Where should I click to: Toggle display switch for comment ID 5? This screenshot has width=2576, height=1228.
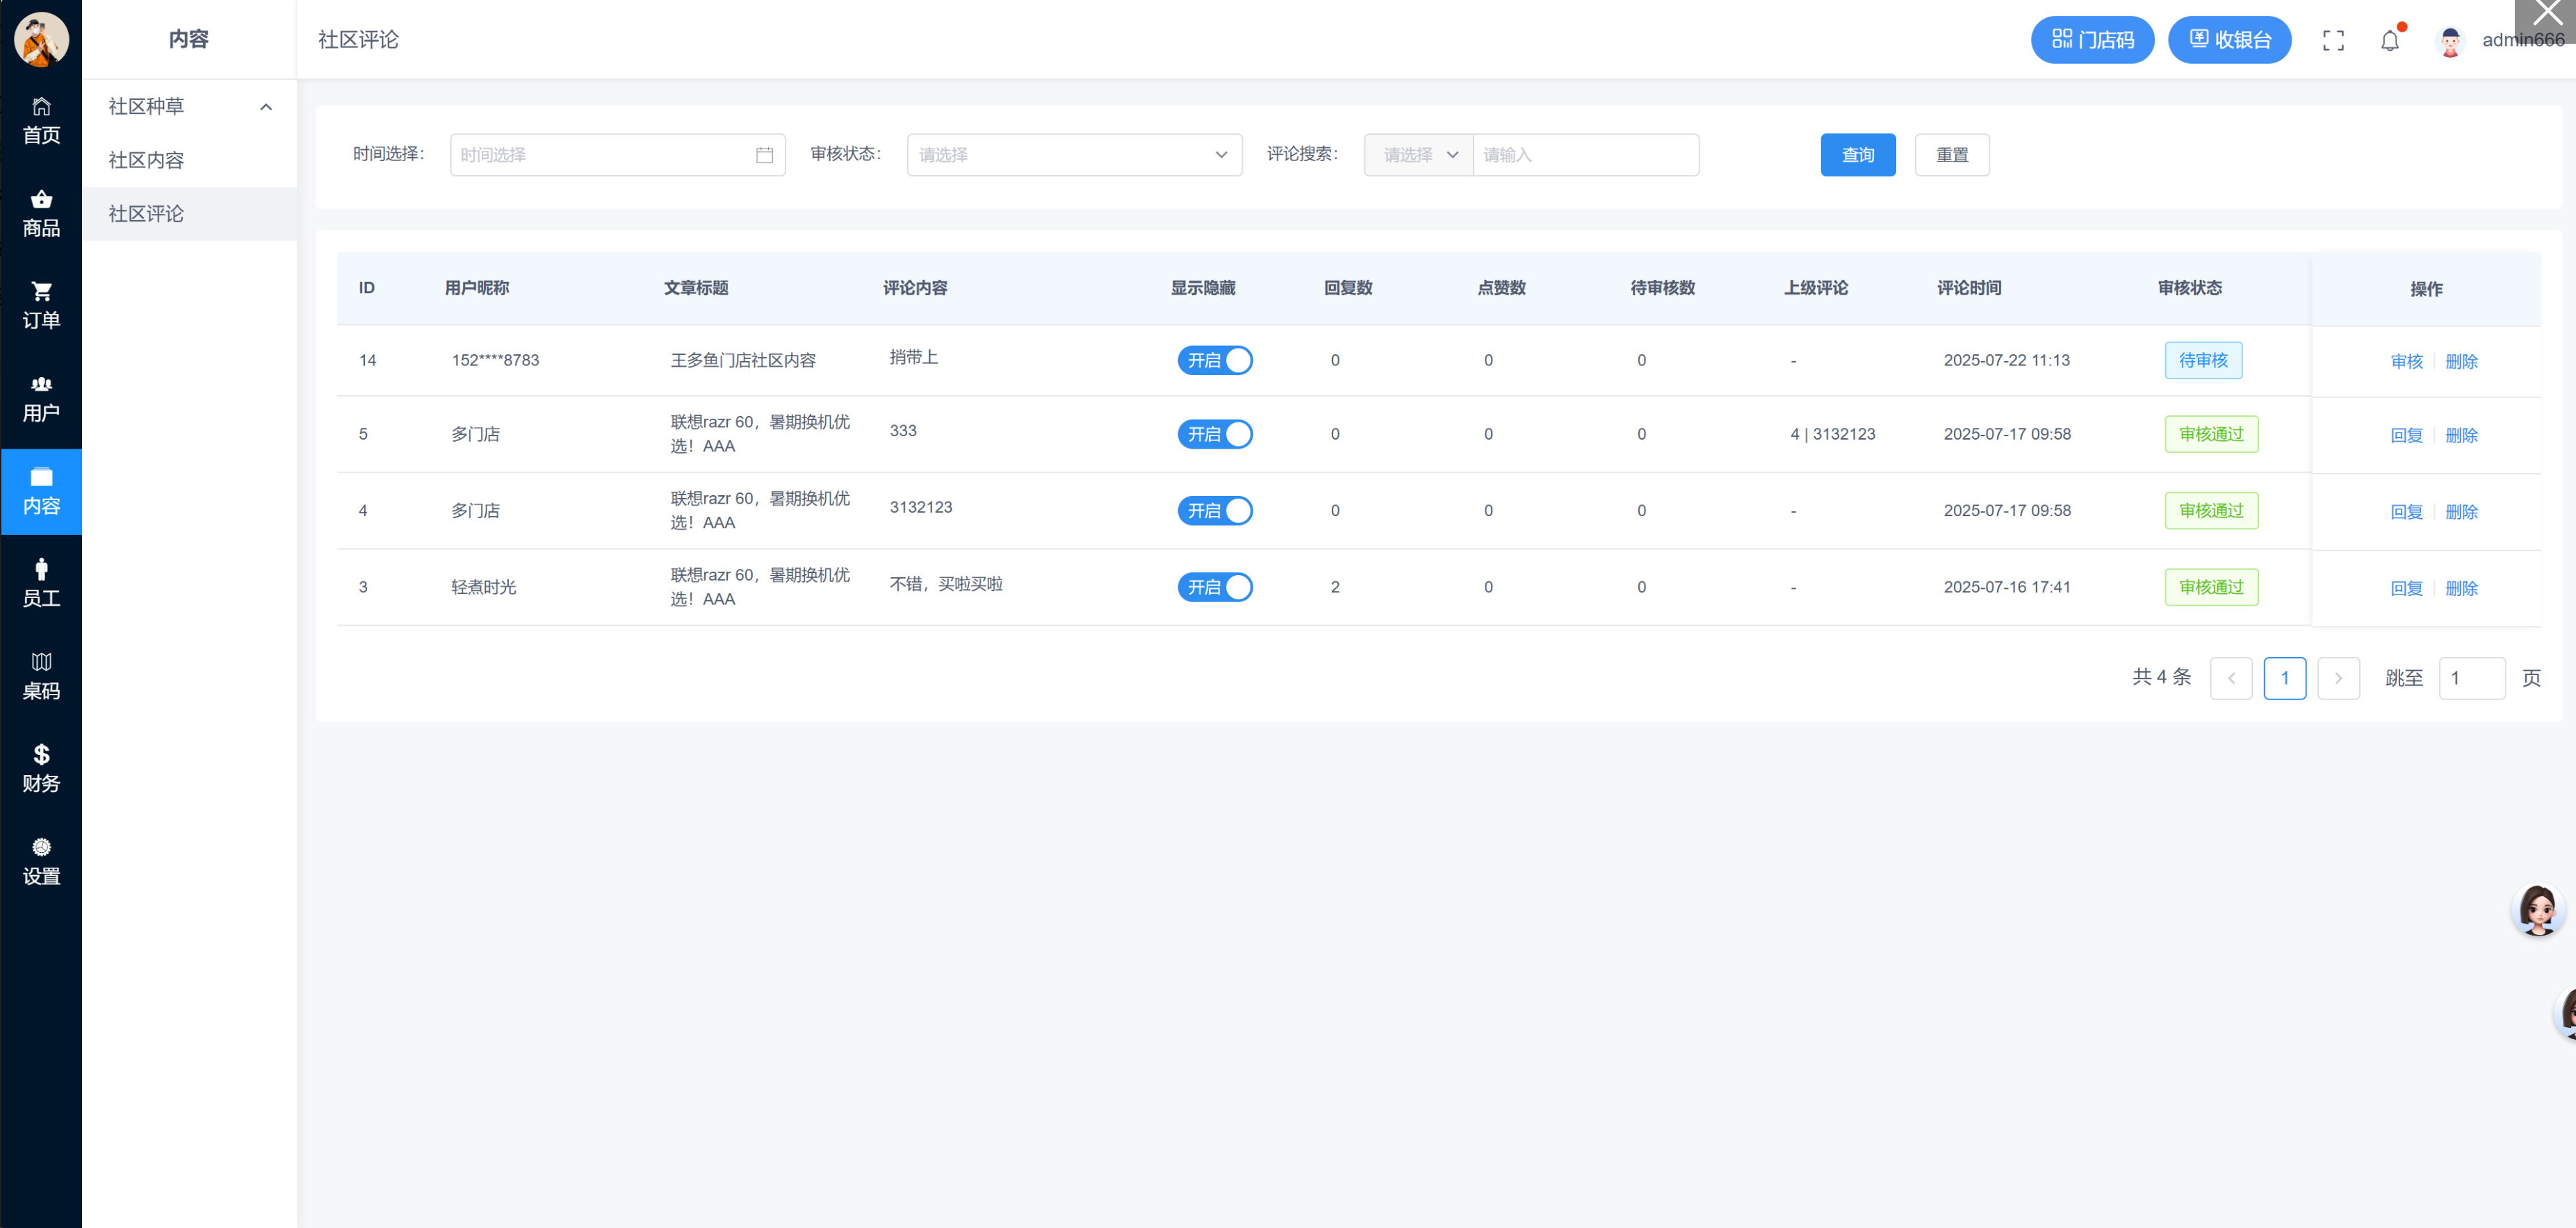pos(1214,435)
